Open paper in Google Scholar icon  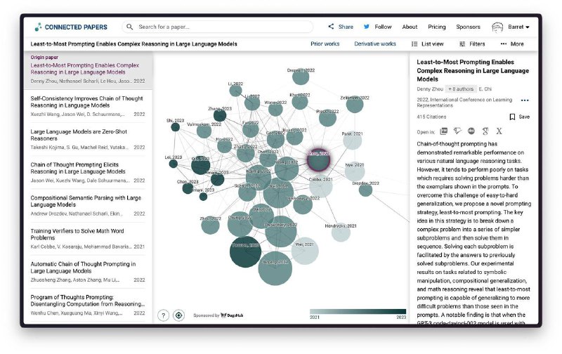(x=485, y=131)
